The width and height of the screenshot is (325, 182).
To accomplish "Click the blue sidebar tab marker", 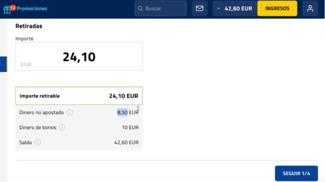I will pos(4,64).
